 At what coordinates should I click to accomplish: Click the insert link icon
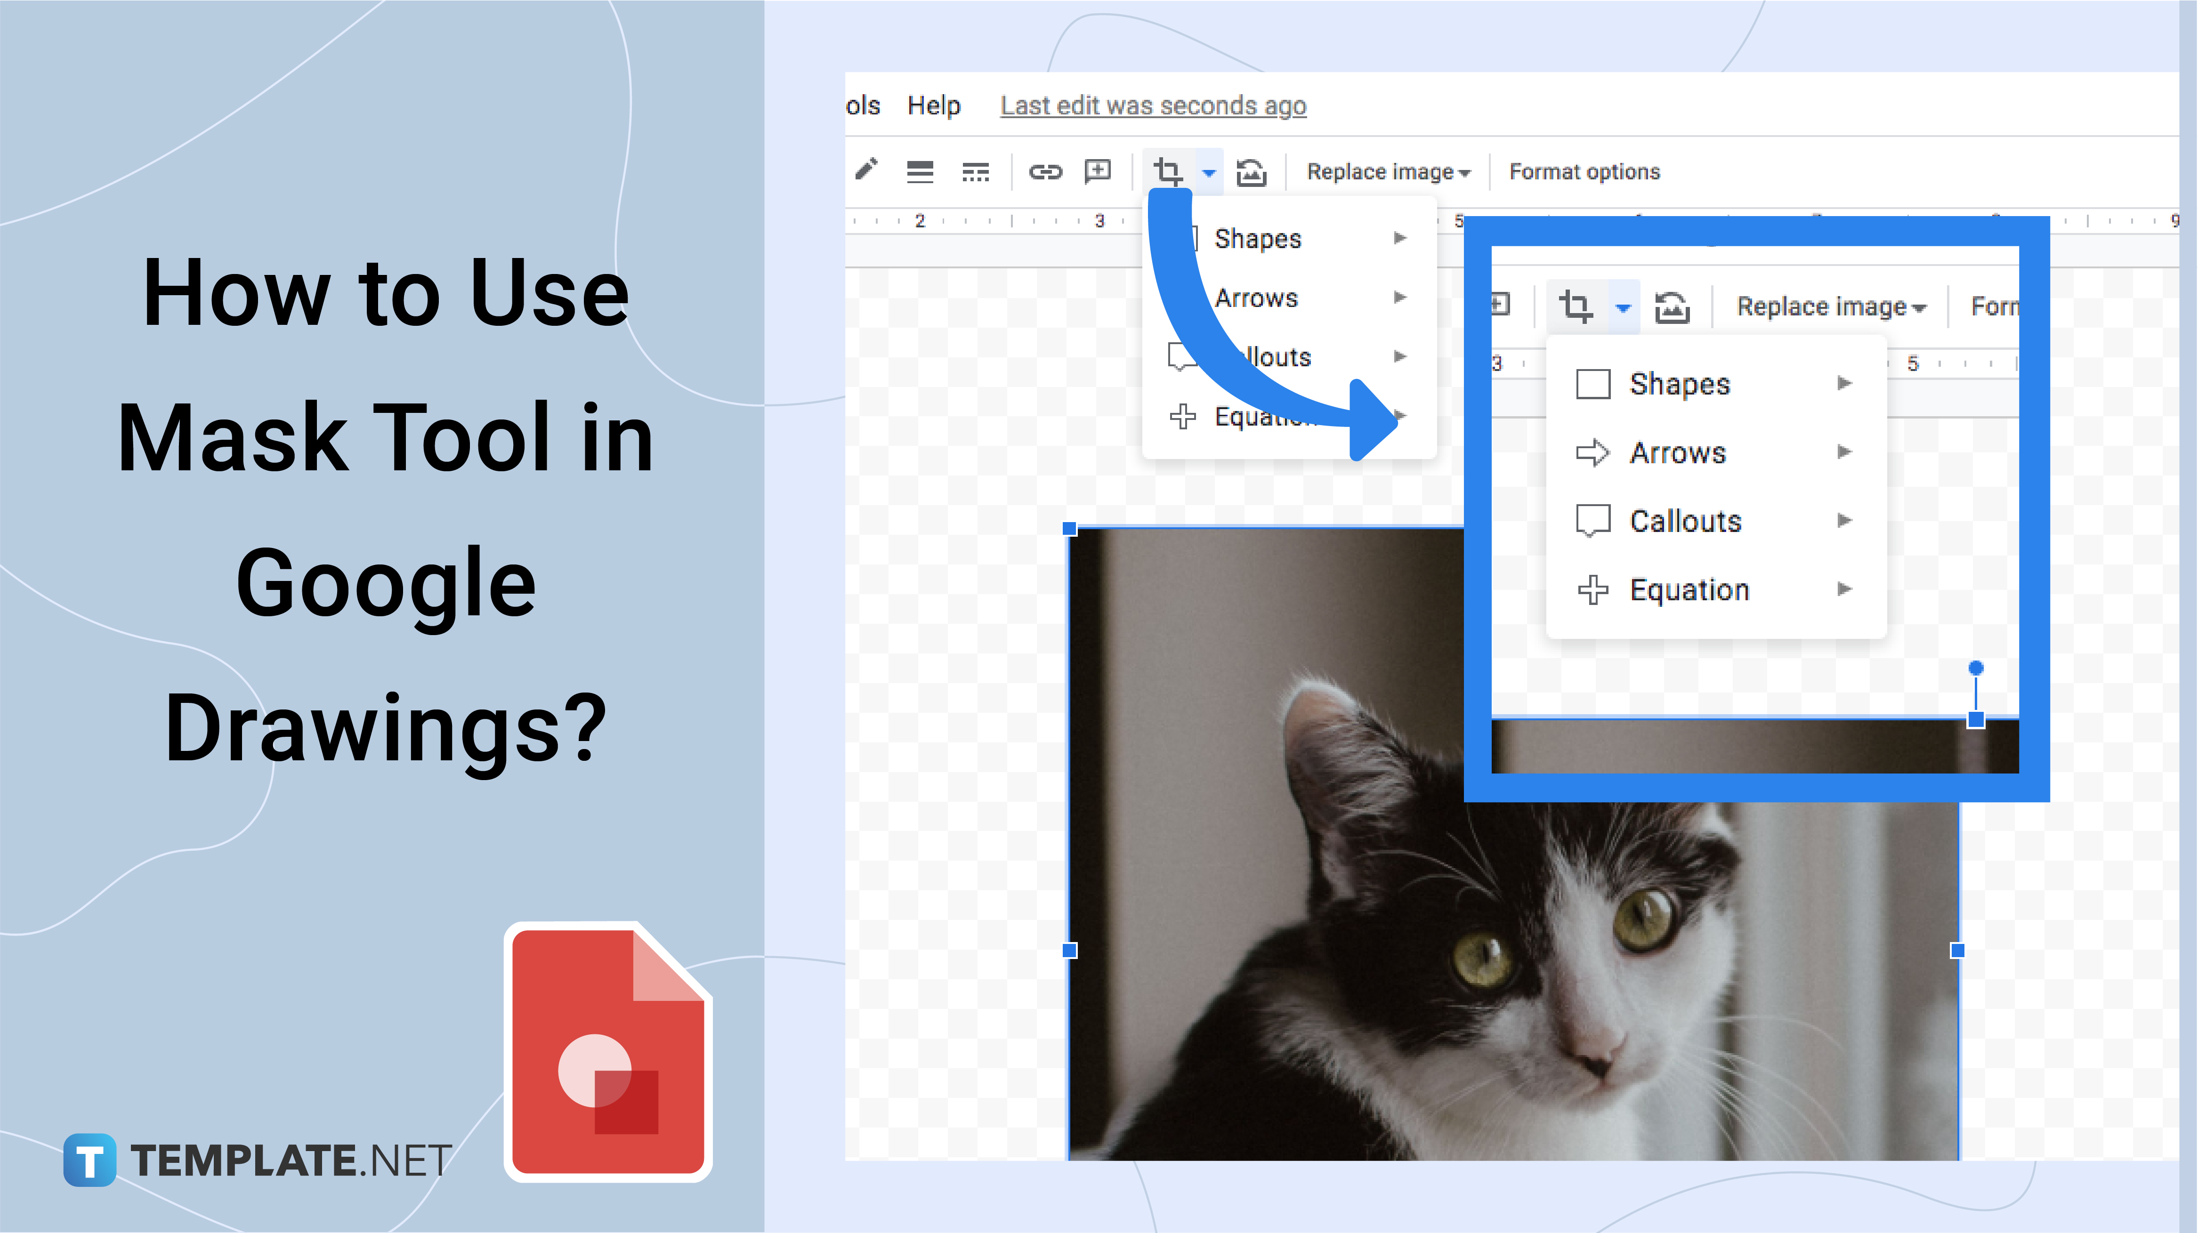1044,171
